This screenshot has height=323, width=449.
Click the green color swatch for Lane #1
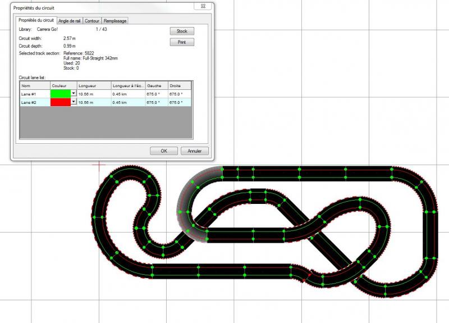tap(60, 94)
